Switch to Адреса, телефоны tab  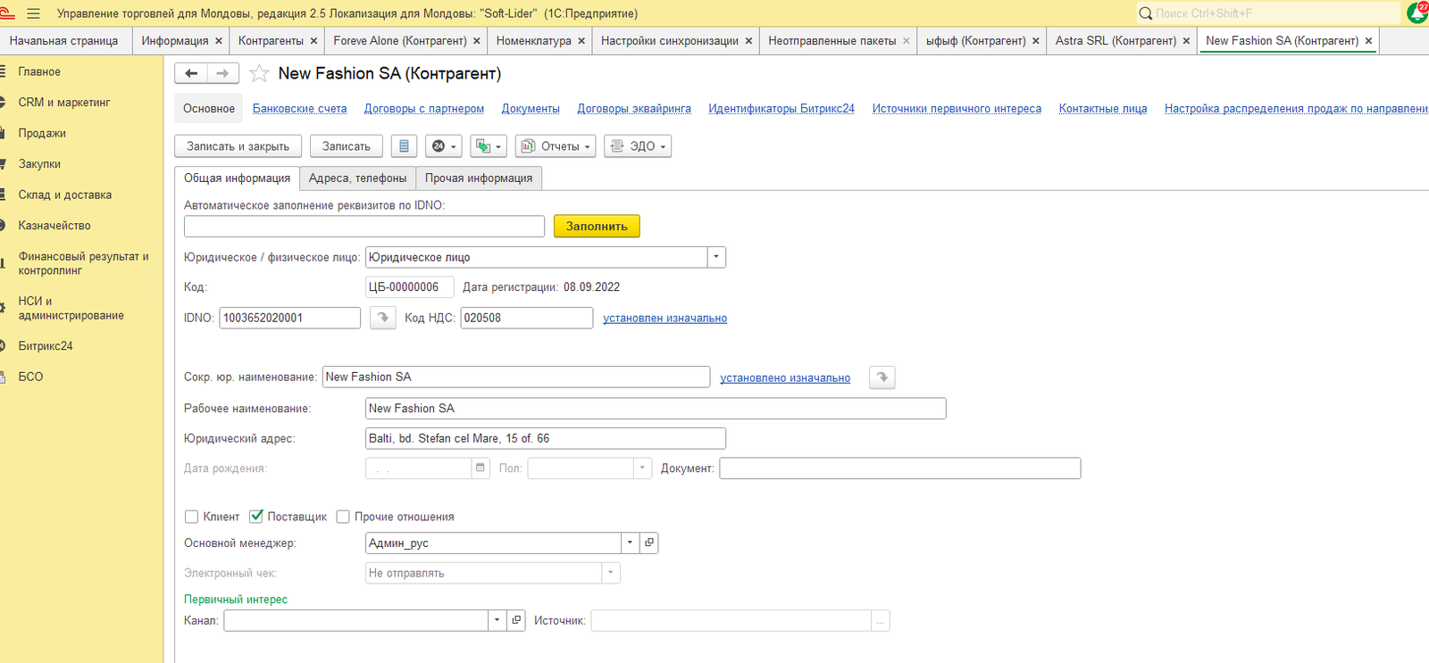coord(357,178)
